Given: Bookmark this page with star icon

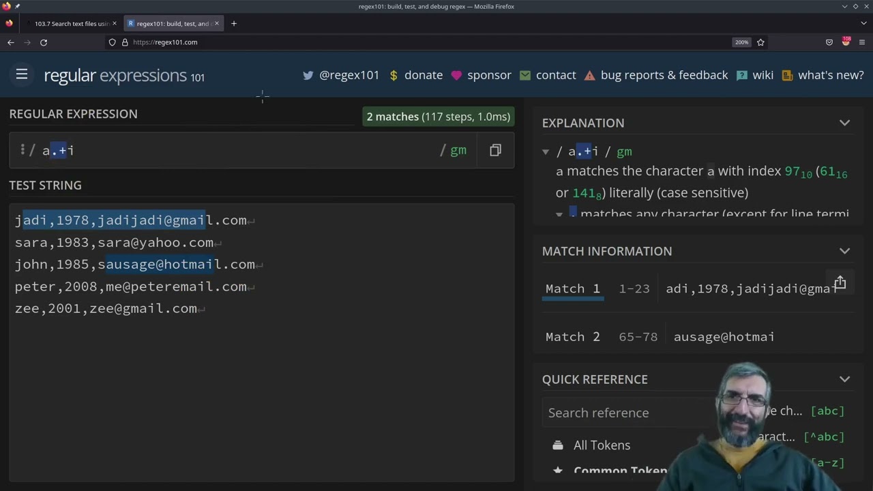Looking at the screenshot, I should 760,42.
